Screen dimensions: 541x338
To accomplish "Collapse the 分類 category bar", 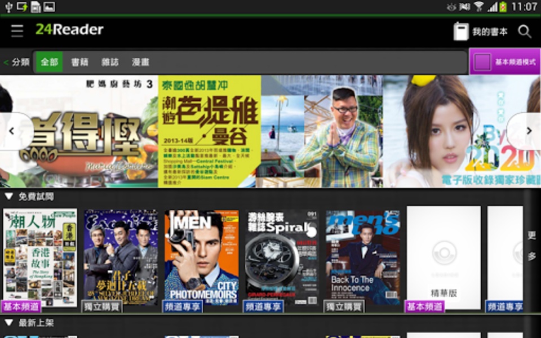I will point(16,62).
